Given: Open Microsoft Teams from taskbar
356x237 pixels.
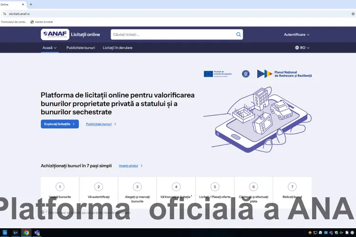Looking at the screenshot, I should pos(37,233).
